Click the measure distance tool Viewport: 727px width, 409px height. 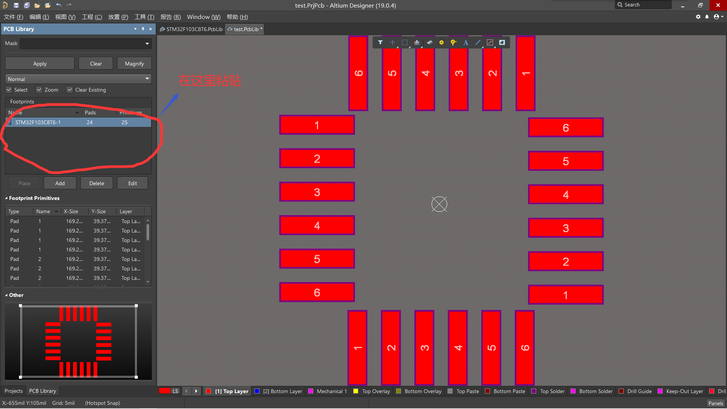pyautogui.click(x=490, y=42)
